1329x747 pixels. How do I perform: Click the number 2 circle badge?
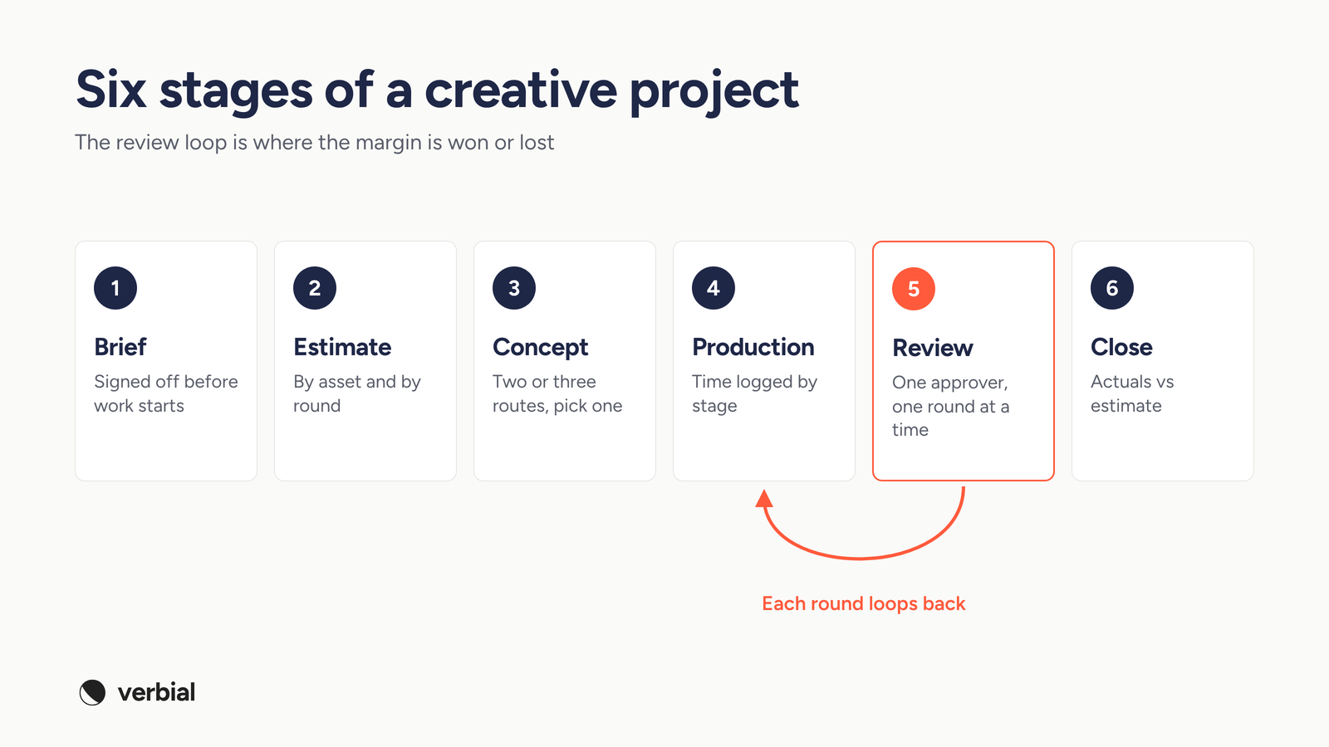point(315,288)
